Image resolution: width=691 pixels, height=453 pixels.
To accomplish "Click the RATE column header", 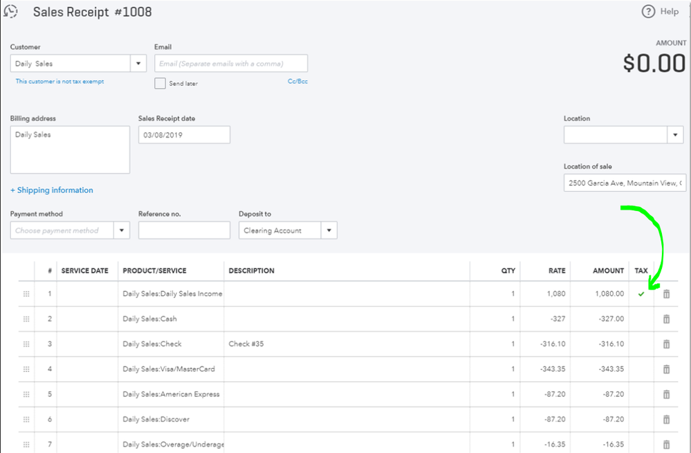I will pos(557,270).
